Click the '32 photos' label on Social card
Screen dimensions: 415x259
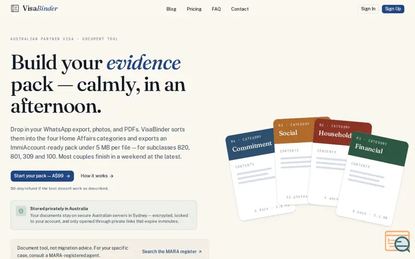(x=297, y=197)
